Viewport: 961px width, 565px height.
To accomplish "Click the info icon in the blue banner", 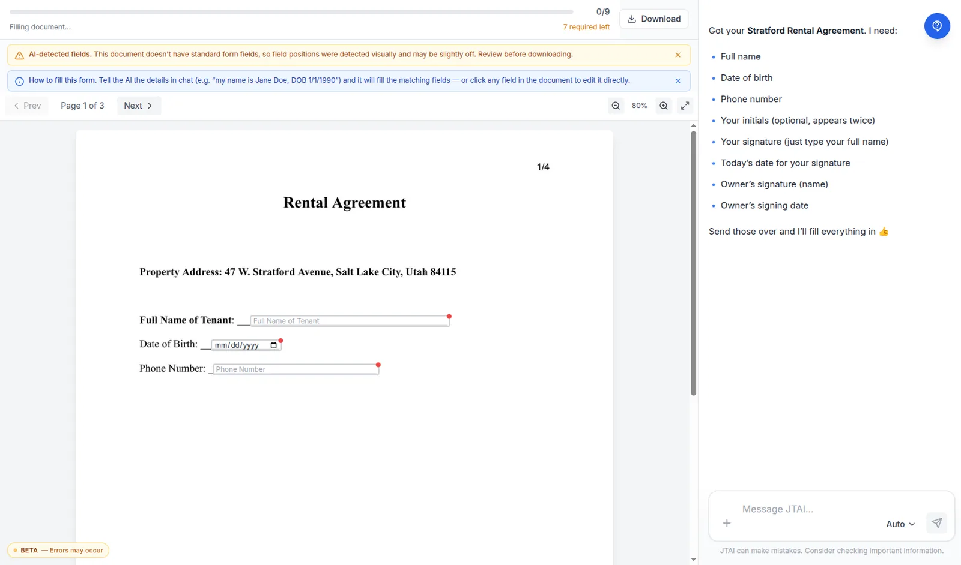I will pos(19,81).
